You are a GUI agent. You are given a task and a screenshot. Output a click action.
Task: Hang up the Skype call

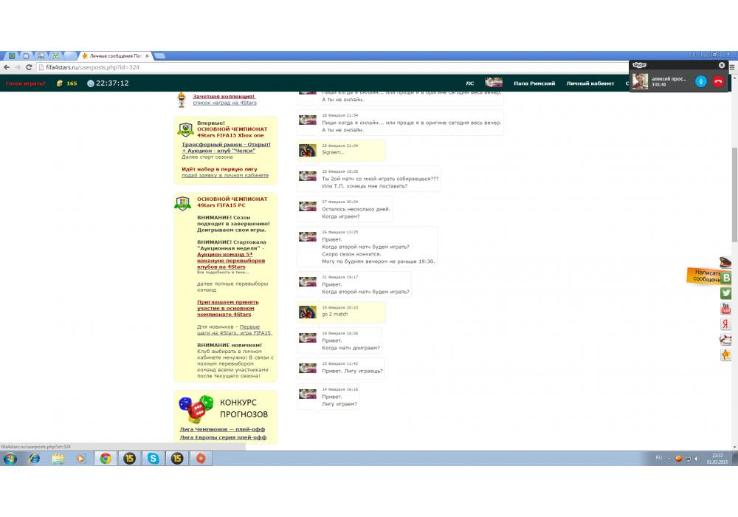(x=718, y=81)
